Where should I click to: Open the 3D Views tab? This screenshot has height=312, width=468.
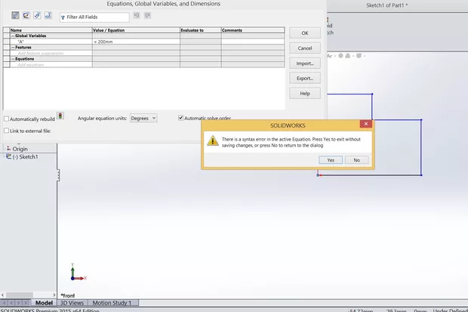click(x=72, y=303)
